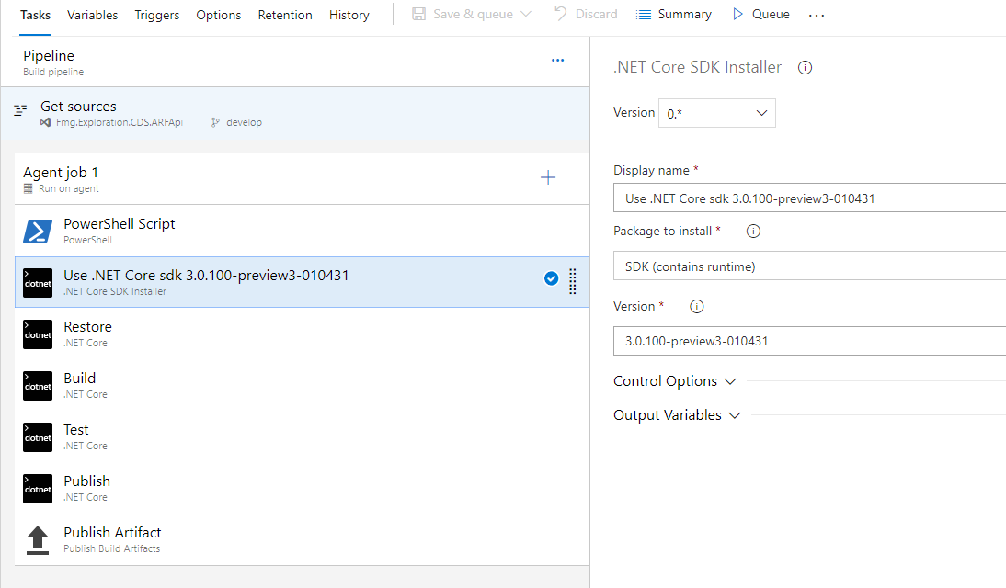Viewport: 1006px width, 588px height.
Task: Click the dotnet icon of the Publish task
Action: coord(38,488)
